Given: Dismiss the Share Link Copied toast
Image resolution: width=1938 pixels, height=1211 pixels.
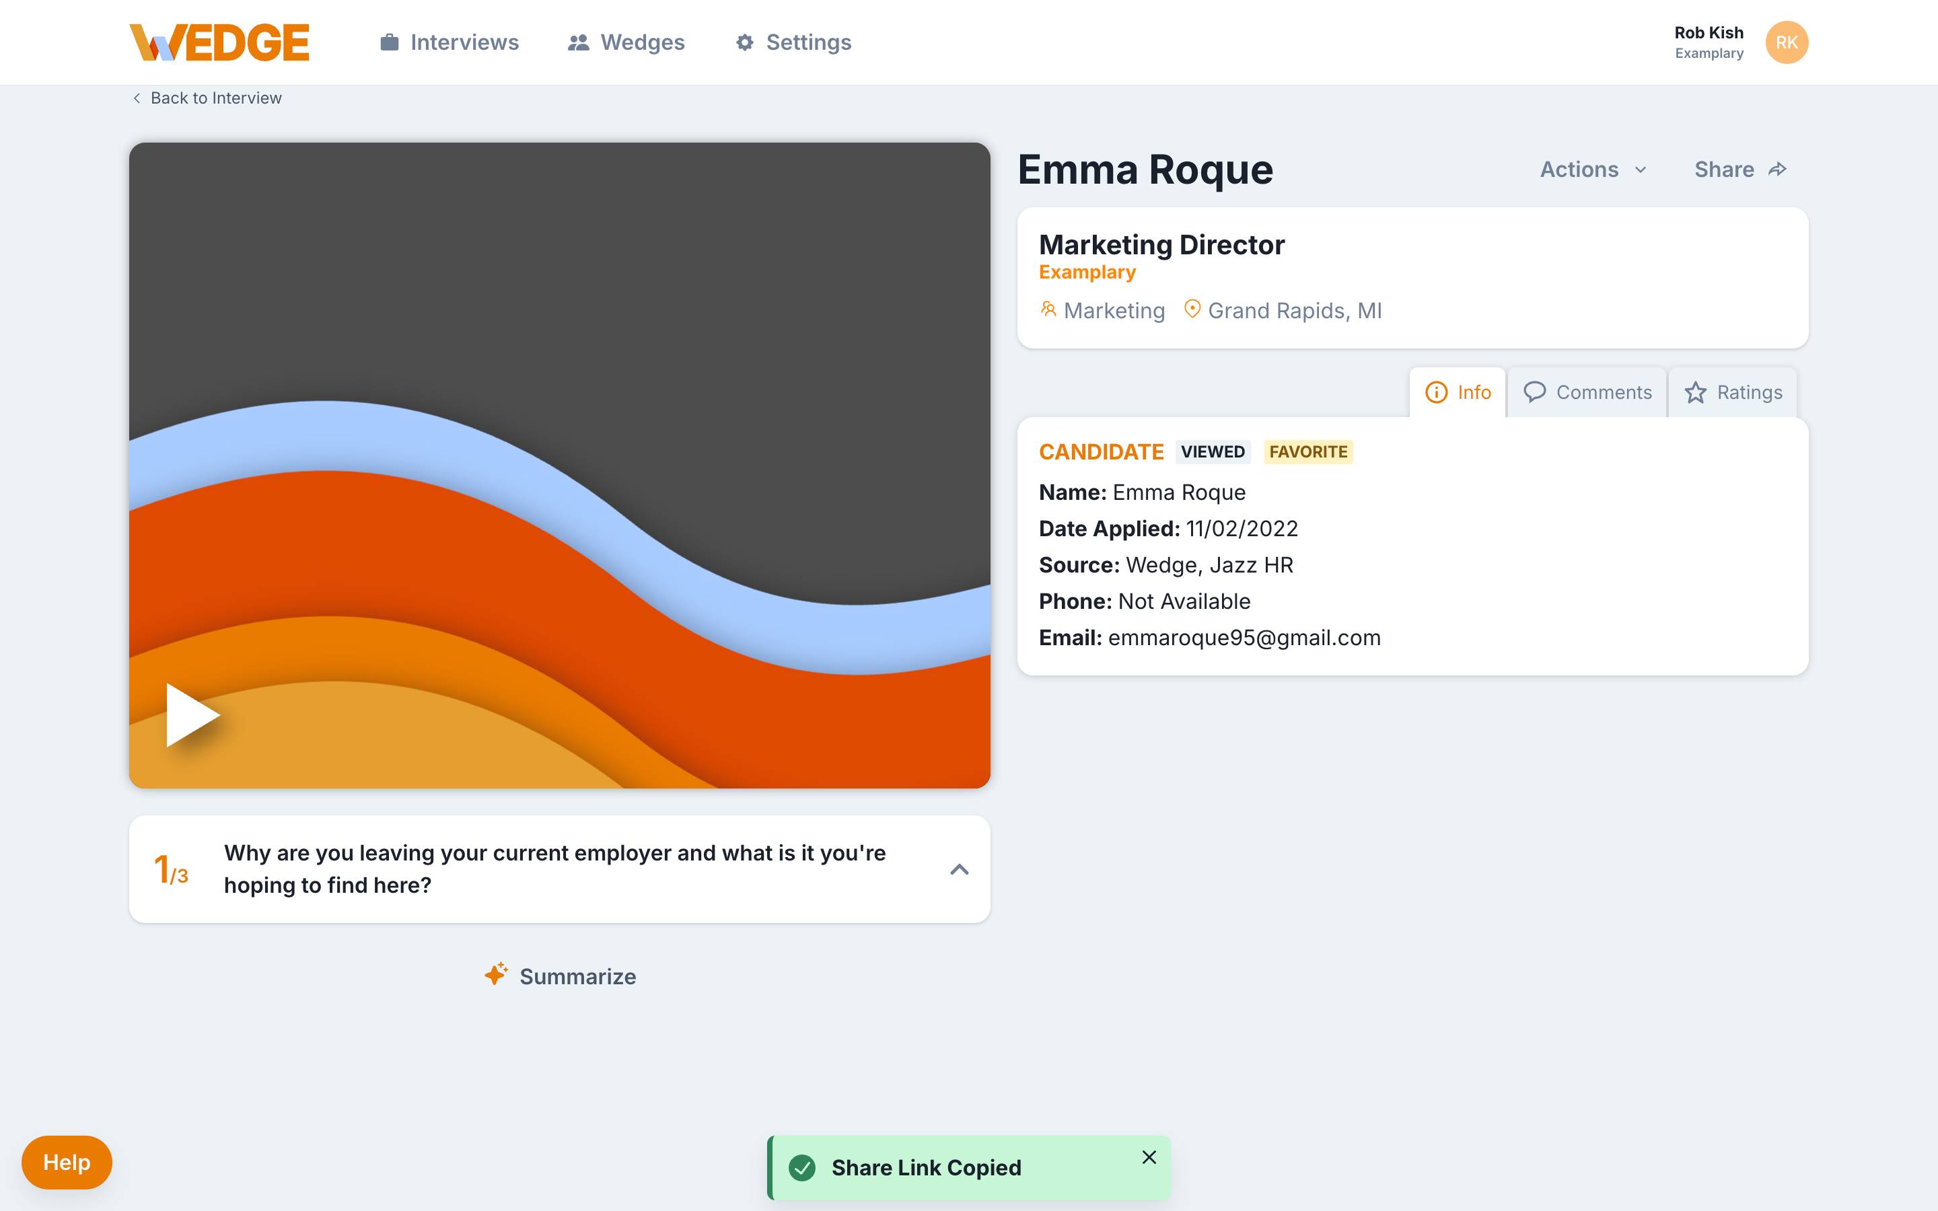Looking at the screenshot, I should click(x=1149, y=1157).
